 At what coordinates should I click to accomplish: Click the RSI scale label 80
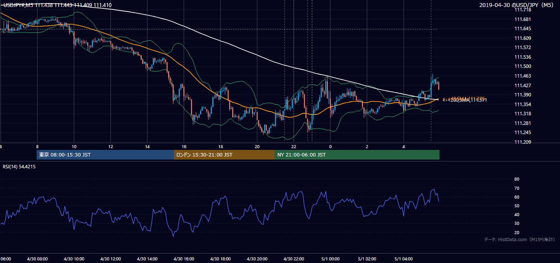click(x=517, y=179)
